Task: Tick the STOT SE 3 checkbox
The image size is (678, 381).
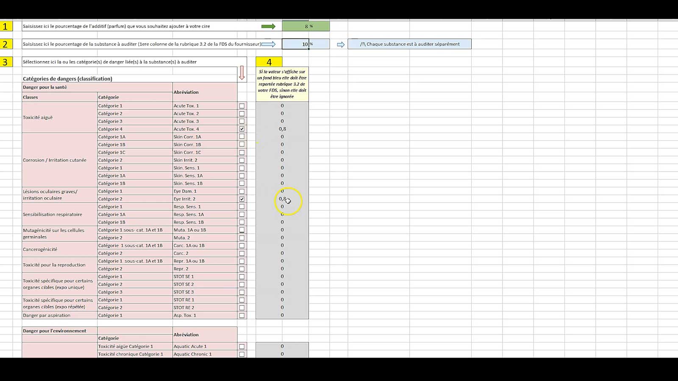Action: (242, 292)
